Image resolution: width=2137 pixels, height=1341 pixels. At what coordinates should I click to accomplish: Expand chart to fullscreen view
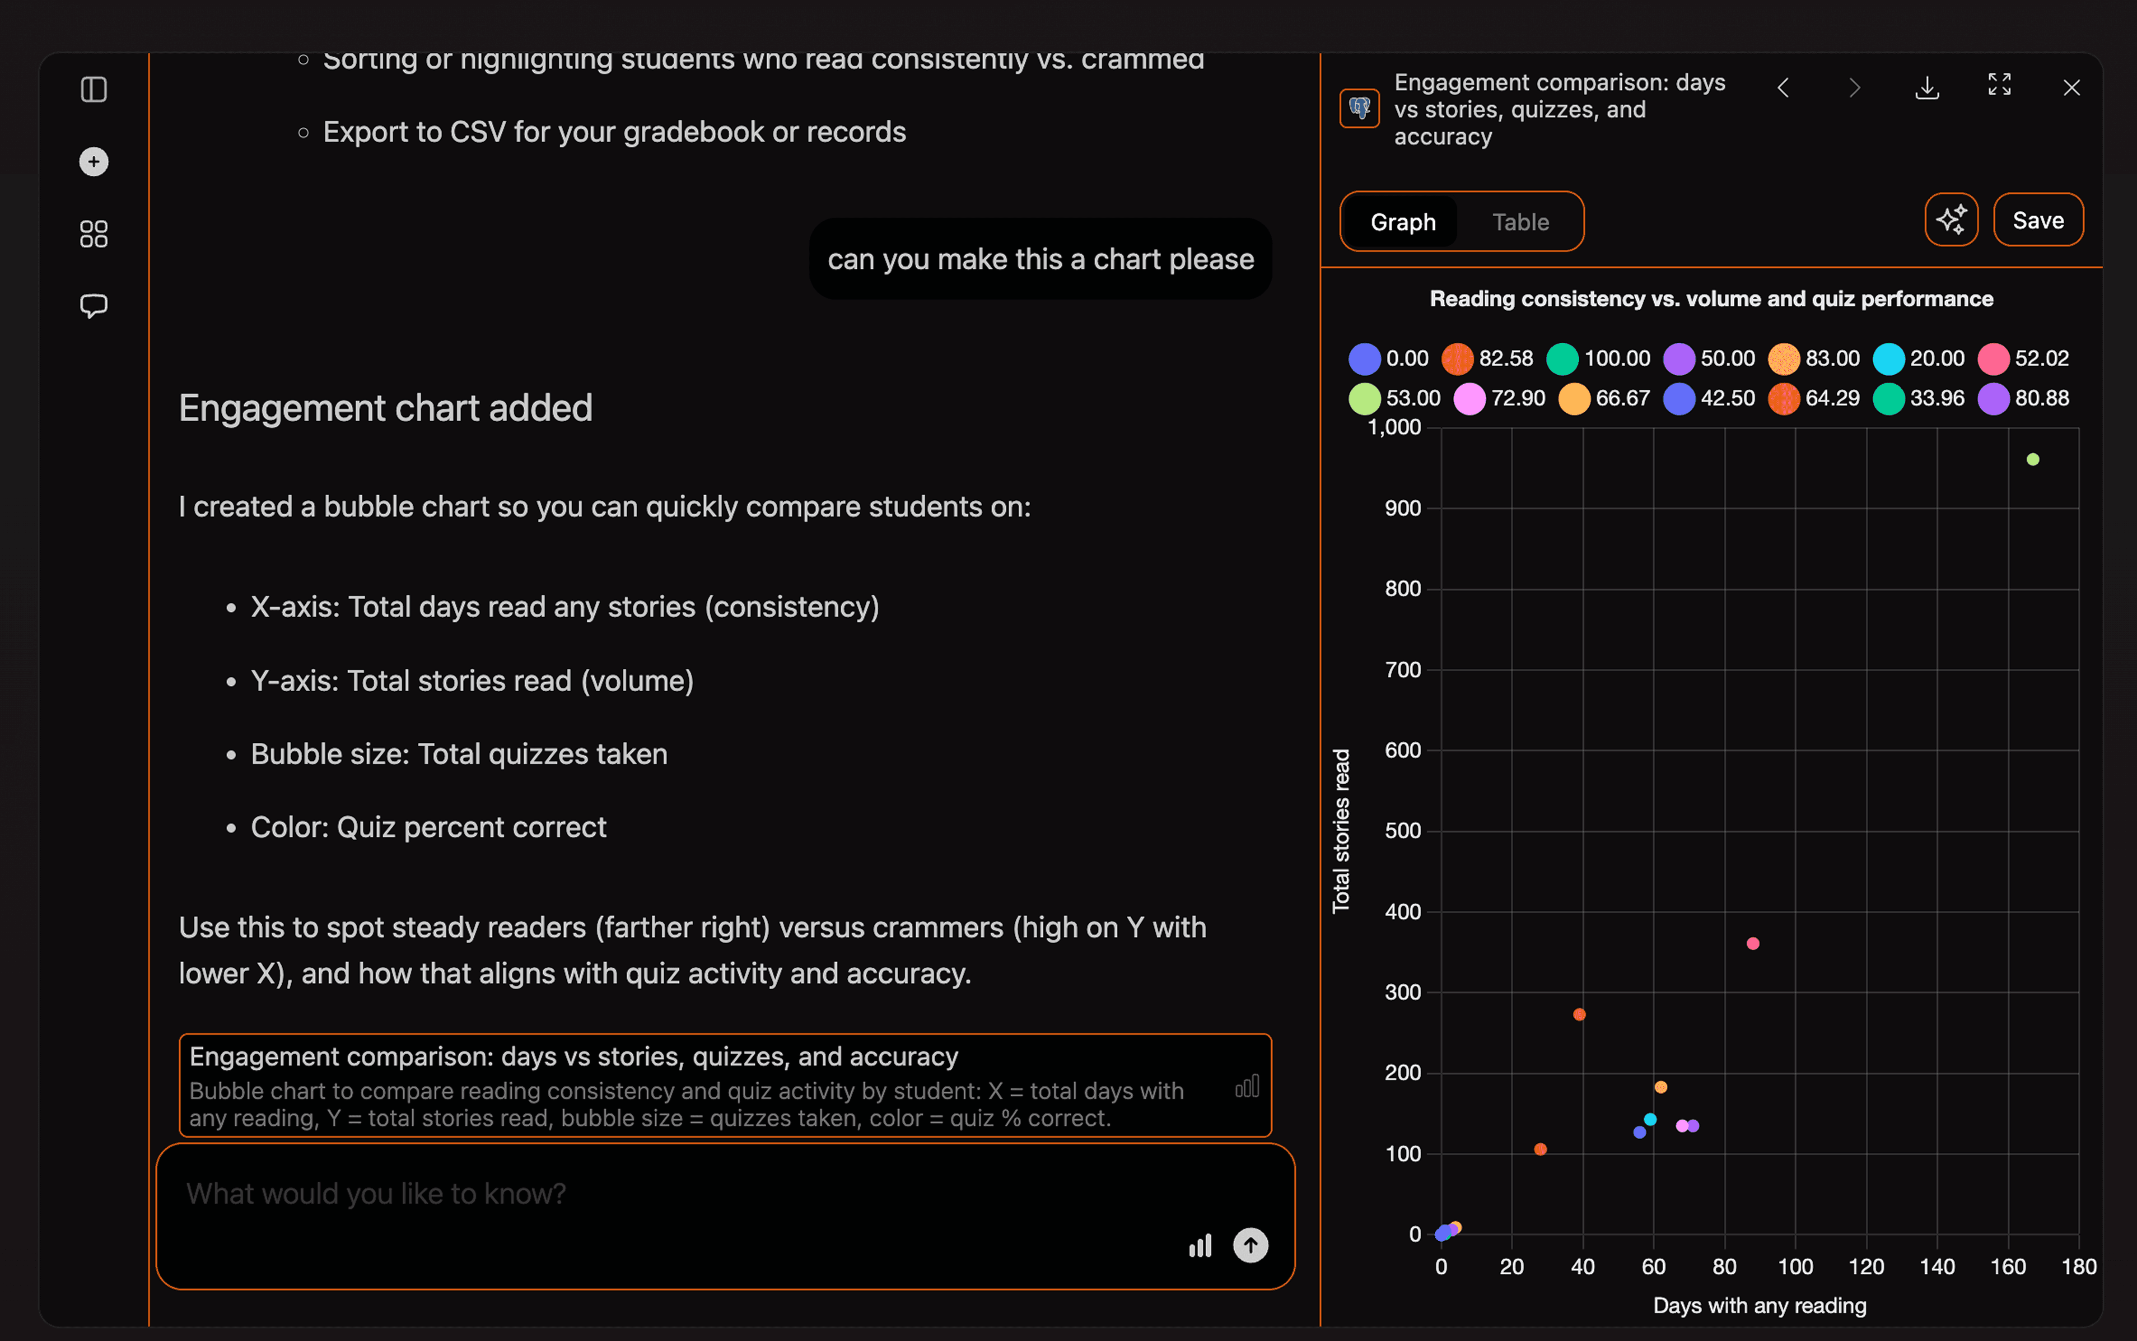coord(1999,85)
